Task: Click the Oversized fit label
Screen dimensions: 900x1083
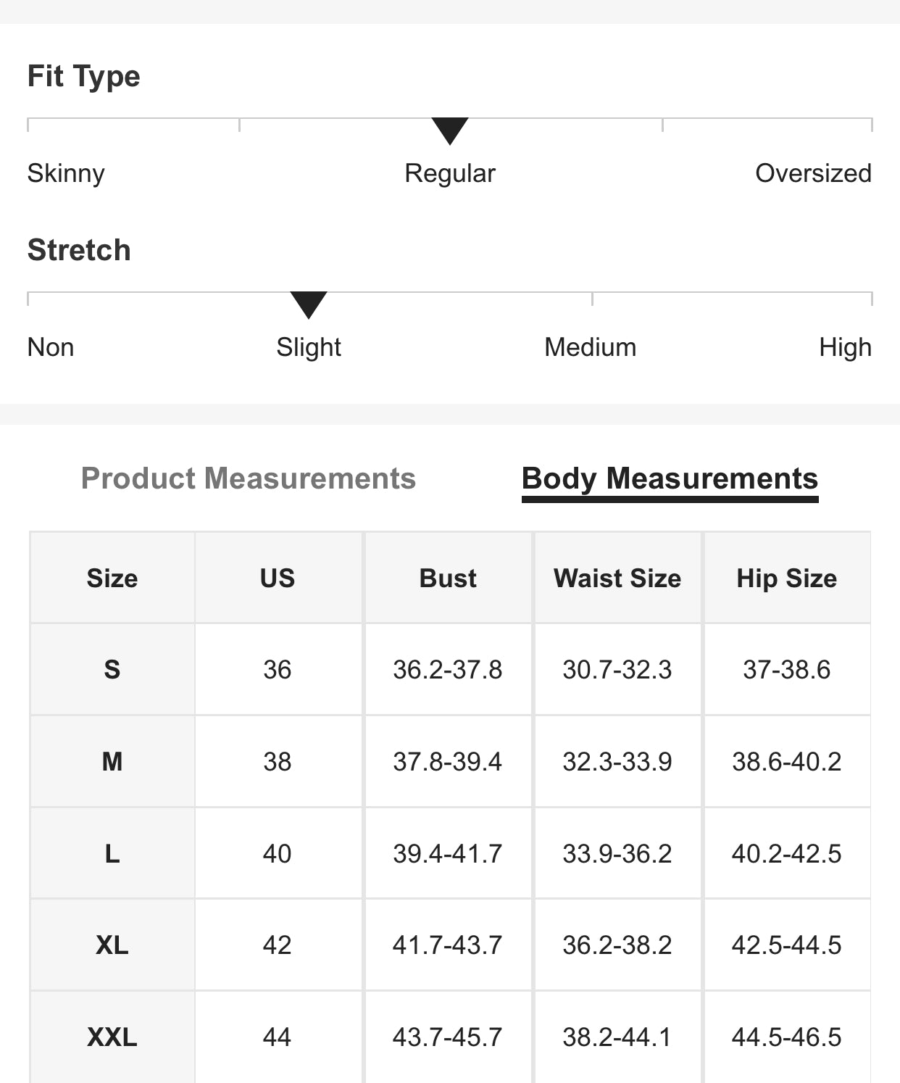Action: 813,173
